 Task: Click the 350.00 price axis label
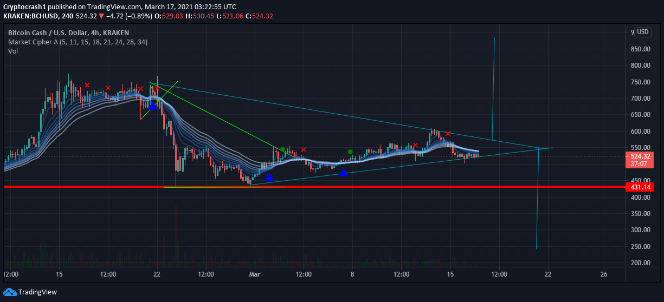coord(640,214)
